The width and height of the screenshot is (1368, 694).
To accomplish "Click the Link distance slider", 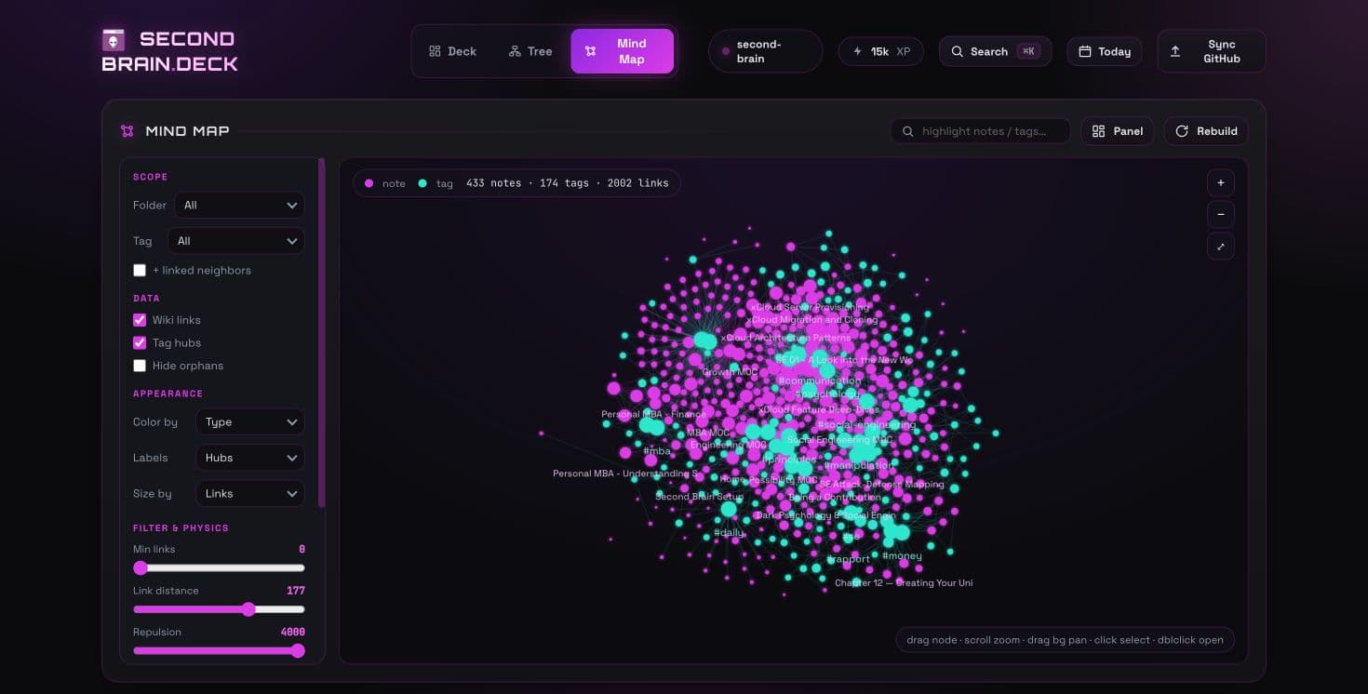I will point(219,609).
